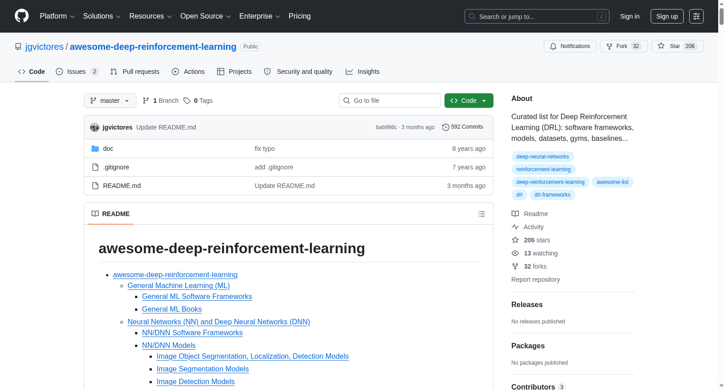
Task: Expand the Platform navigation menu
Action: tap(57, 16)
